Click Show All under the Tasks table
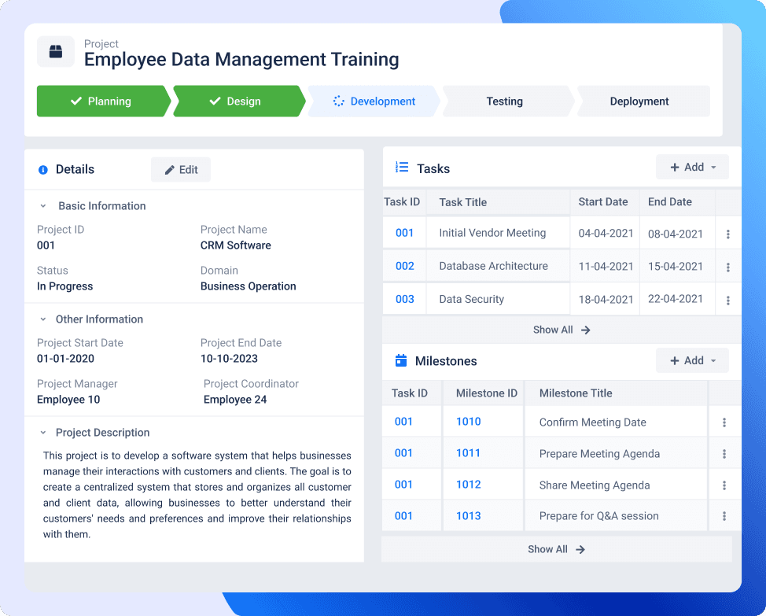The height and width of the screenshot is (616, 766). pos(561,330)
